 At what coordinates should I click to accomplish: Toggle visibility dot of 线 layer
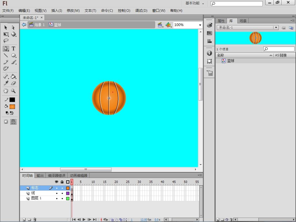pyautogui.click(x=57, y=193)
